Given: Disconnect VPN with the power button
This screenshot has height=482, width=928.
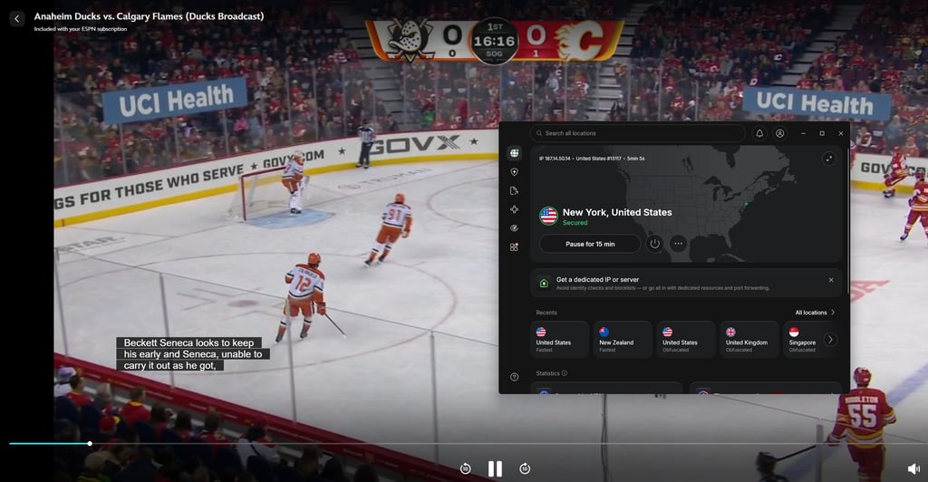Looking at the screenshot, I should 654,244.
